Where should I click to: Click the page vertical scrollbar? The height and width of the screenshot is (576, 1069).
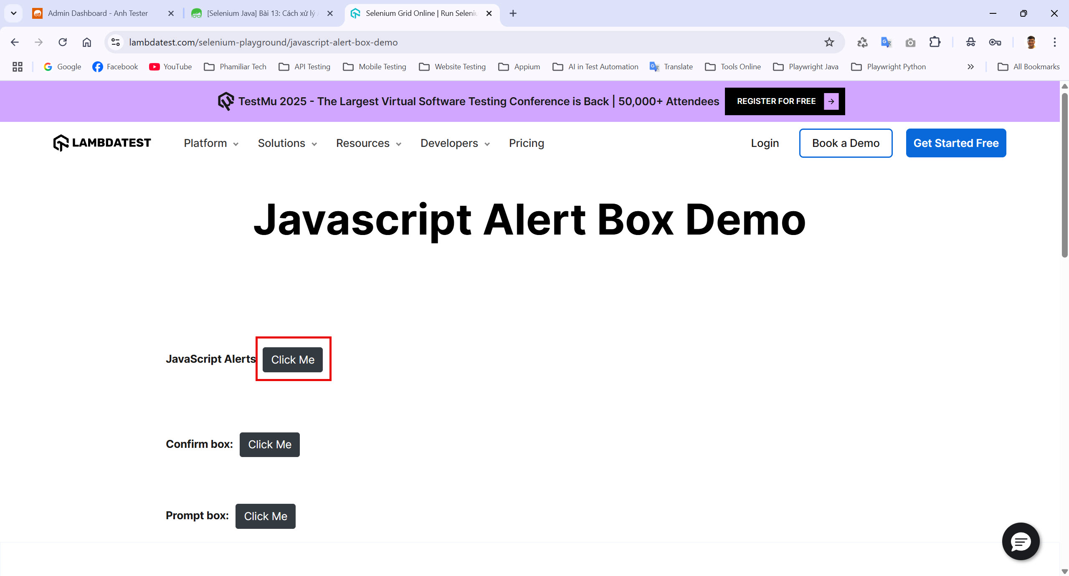(x=1064, y=175)
